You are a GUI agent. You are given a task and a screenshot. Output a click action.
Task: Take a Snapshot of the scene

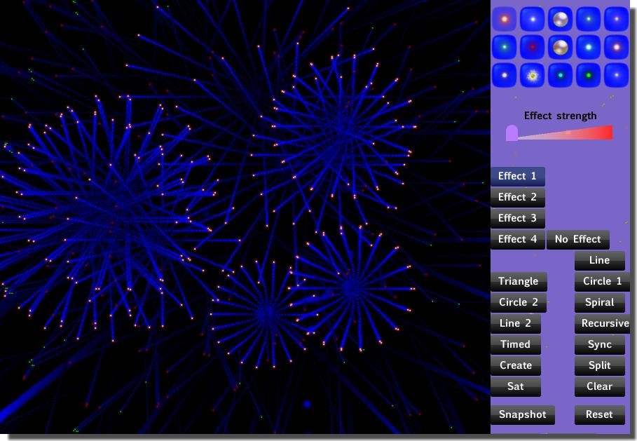coord(523,414)
